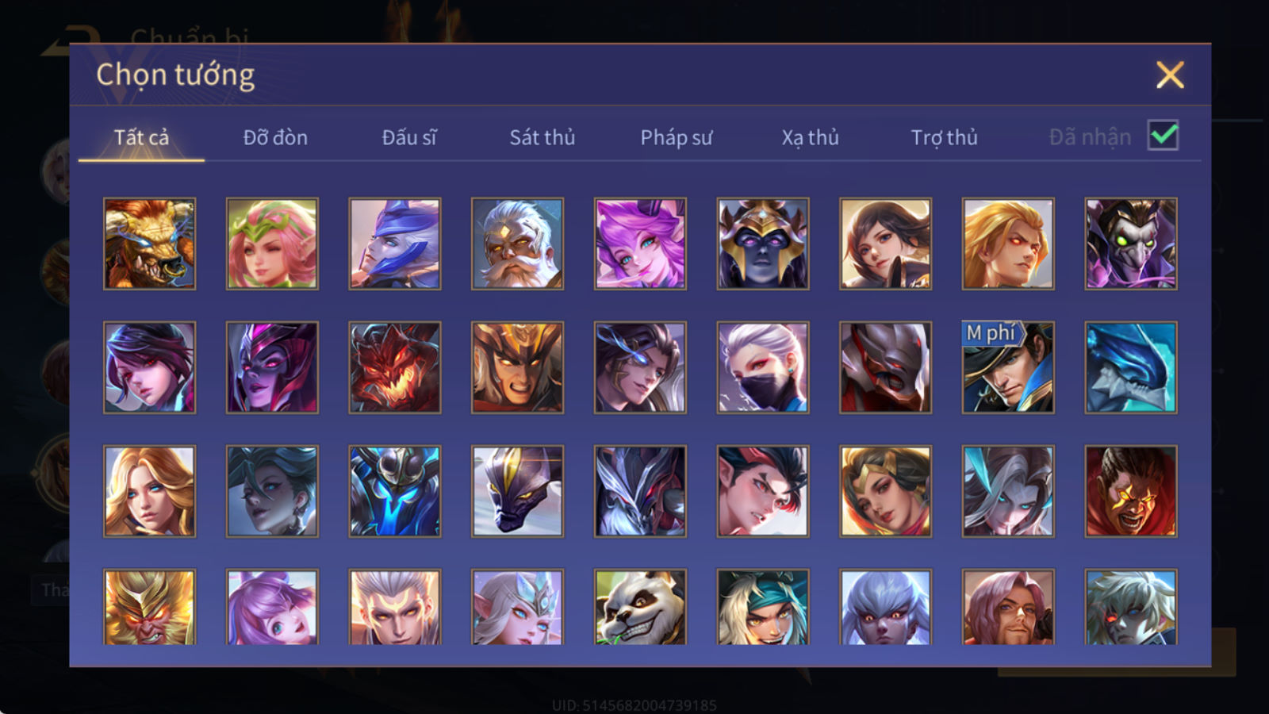Switch to the 'Xạ thủ' tab
1269x714 pixels.
tap(810, 137)
